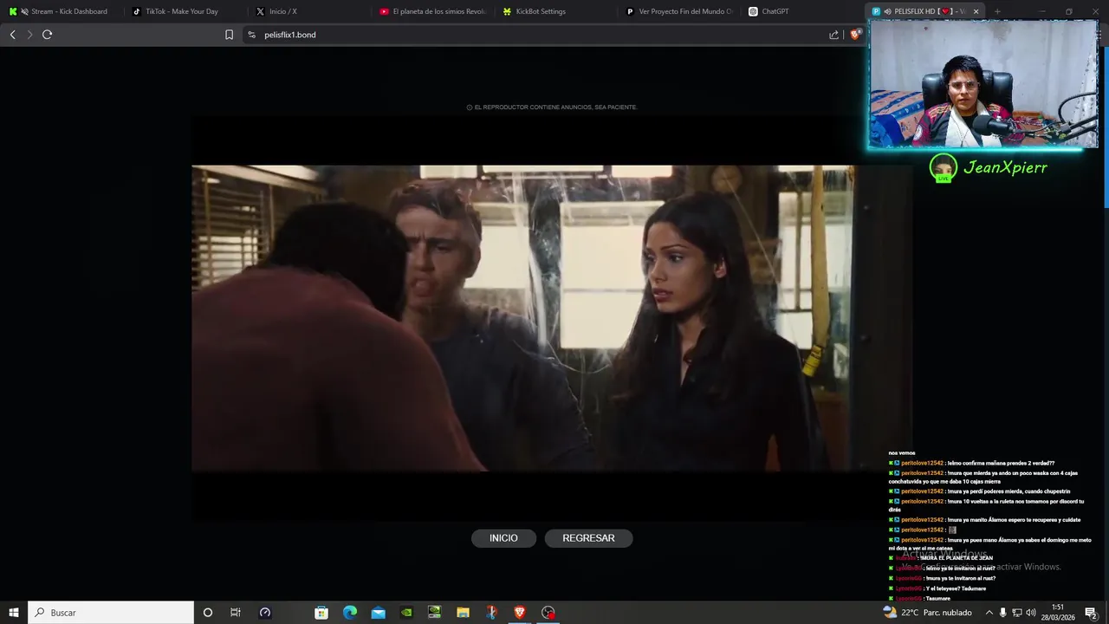Switch to Stream - Kick Dashboard tab
Screen dimensions: 1109x624
pyautogui.click(x=62, y=11)
